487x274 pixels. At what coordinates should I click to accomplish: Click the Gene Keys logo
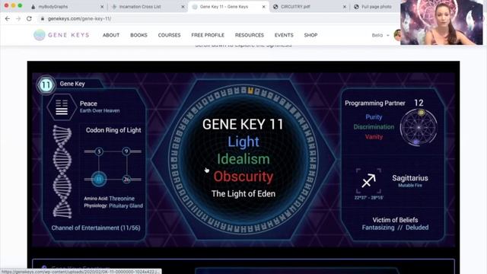(x=40, y=35)
